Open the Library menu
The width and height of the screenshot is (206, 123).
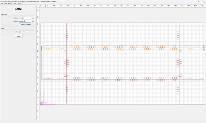[10, 4]
